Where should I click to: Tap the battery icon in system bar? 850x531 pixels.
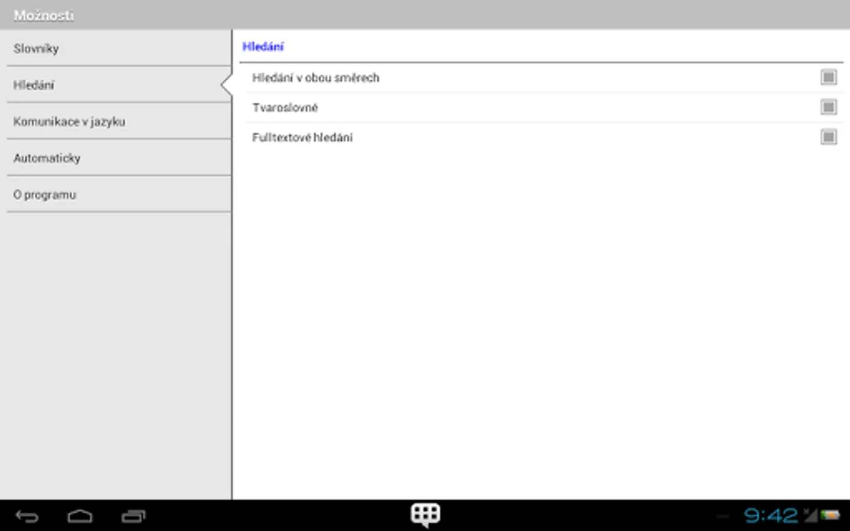[x=830, y=516]
